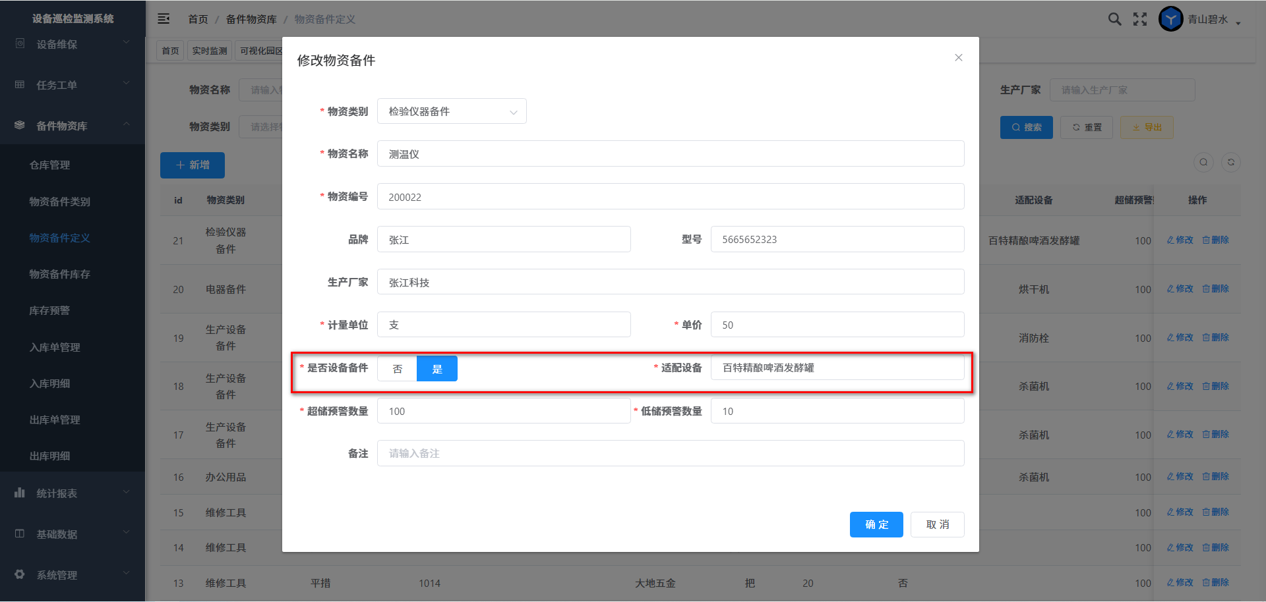
Task: Click the edit icon for row 20
Action: click(1180, 289)
